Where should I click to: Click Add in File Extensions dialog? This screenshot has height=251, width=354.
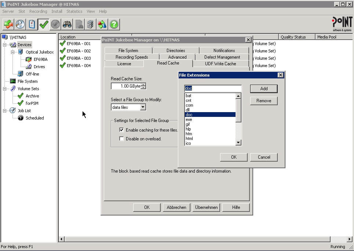click(264, 89)
